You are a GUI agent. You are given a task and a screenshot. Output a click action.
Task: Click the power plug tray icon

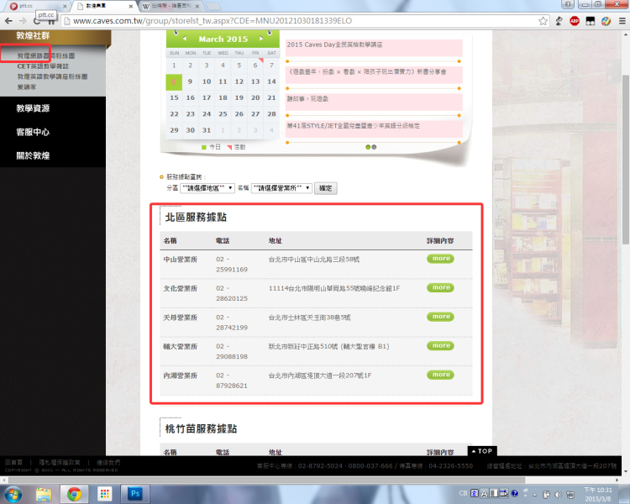[x=547, y=495]
